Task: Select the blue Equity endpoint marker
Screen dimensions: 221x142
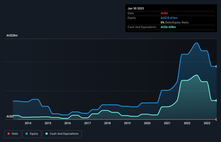Action: tap(216, 66)
